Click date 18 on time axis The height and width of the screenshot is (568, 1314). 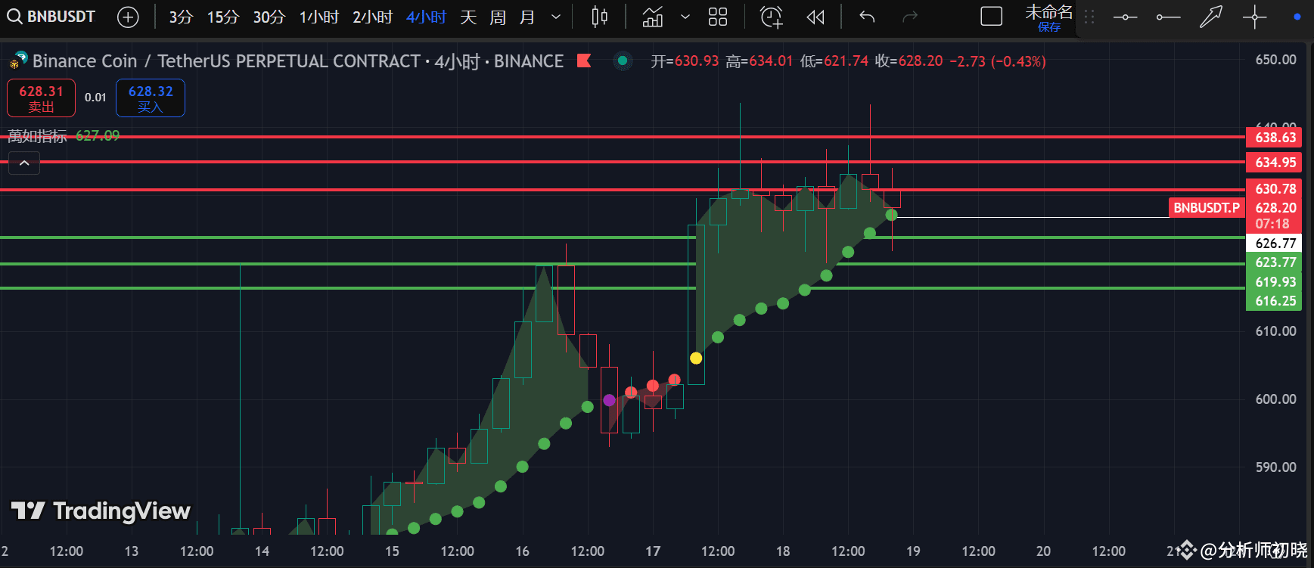click(x=783, y=551)
